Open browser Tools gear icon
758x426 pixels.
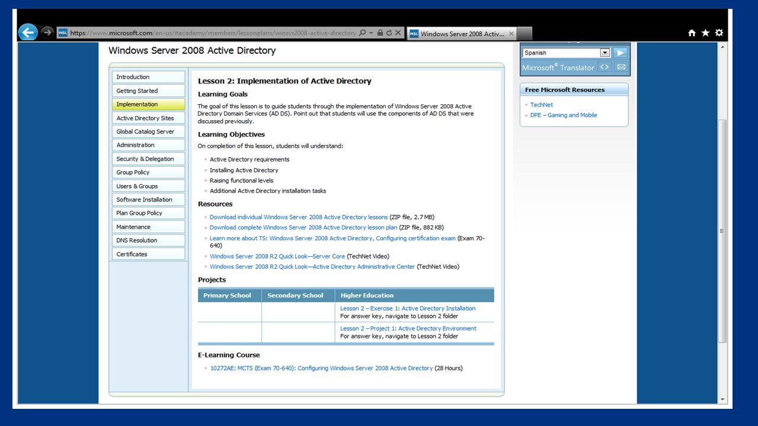(x=719, y=33)
